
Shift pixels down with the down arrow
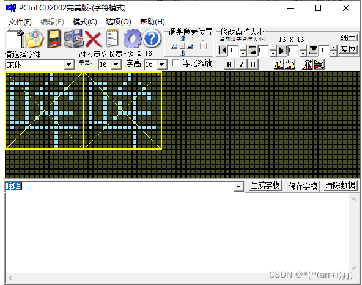coord(183,53)
